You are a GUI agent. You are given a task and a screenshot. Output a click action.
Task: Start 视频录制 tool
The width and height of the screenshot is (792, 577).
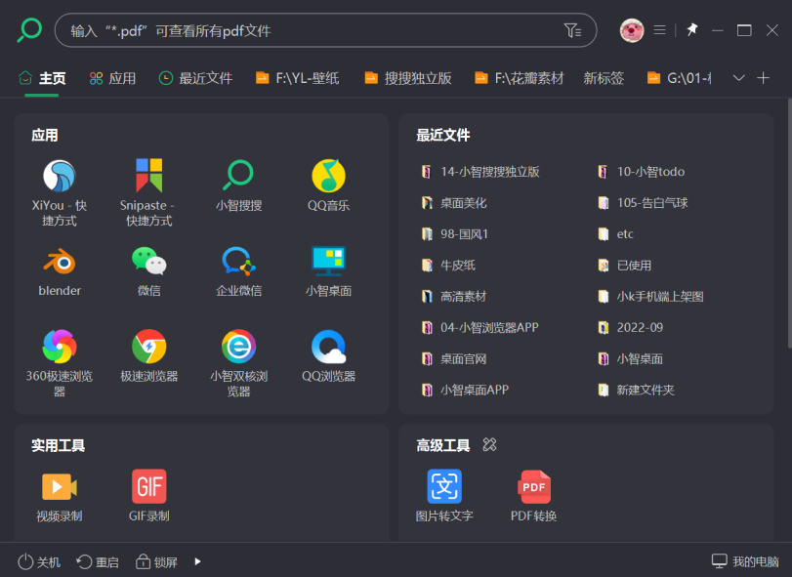pos(60,496)
